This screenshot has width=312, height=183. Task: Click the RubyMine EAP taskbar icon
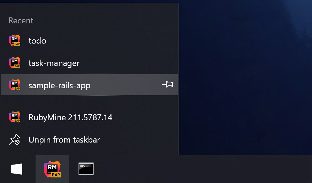(x=52, y=169)
